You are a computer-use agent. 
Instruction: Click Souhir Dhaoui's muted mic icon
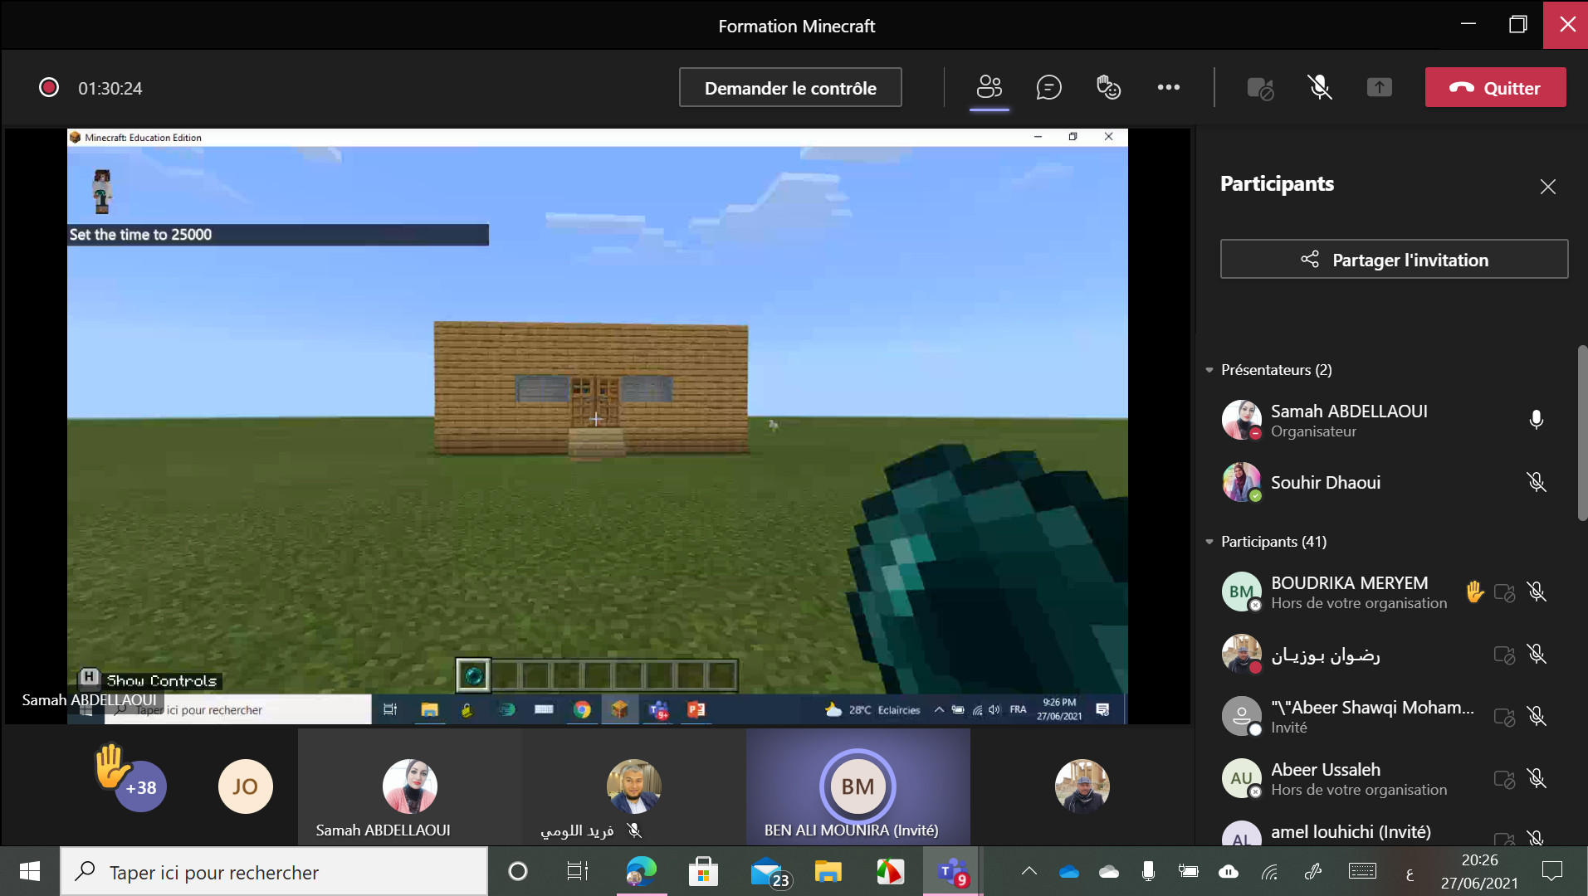coord(1536,482)
